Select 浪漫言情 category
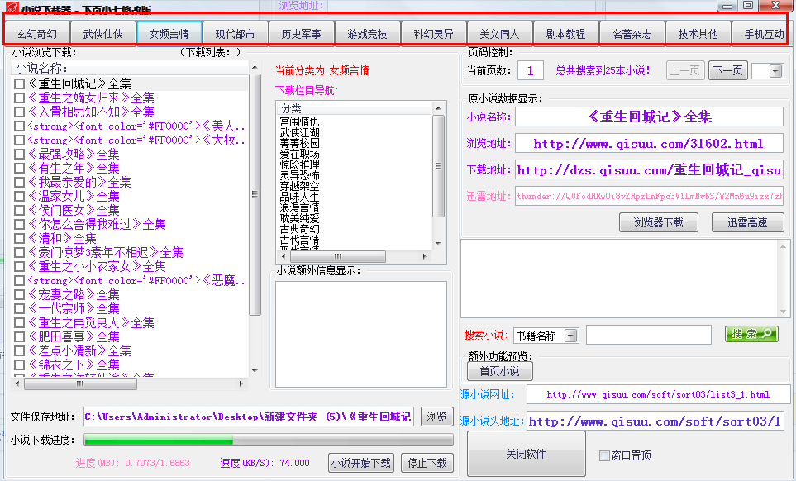 pos(299,207)
